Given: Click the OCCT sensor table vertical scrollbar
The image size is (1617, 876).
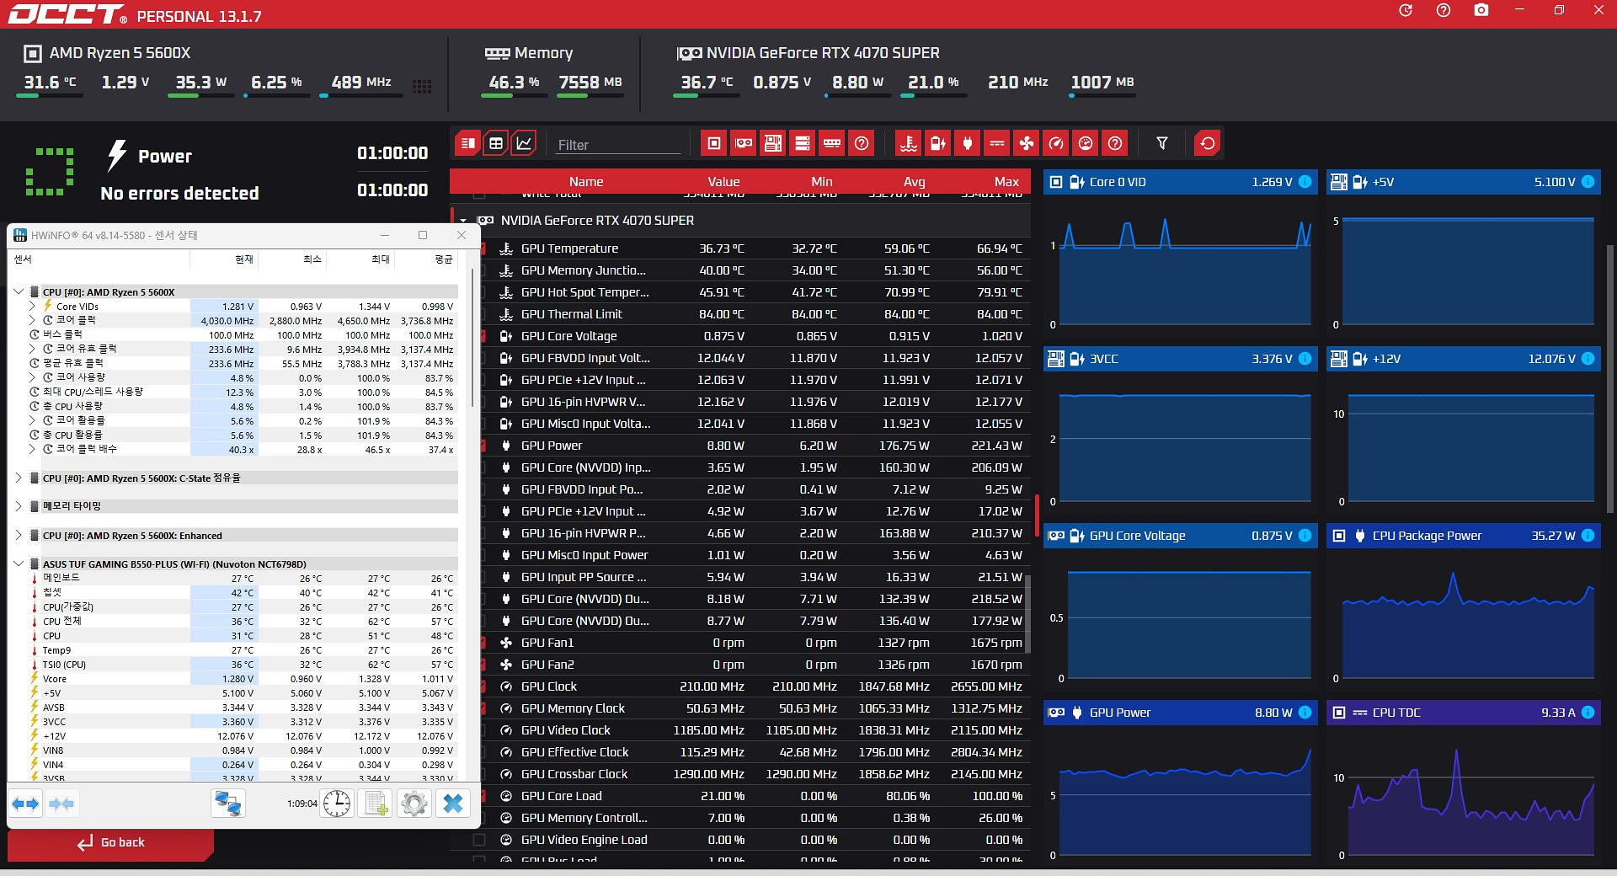Looking at the screenshot, I should point(1027,615).
